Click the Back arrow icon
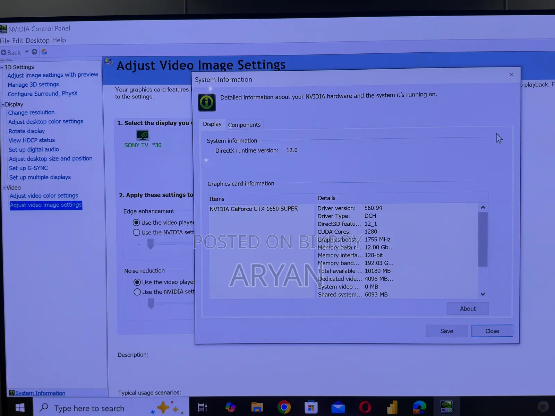This screenshot has width=555, height=416. point(3,53)
